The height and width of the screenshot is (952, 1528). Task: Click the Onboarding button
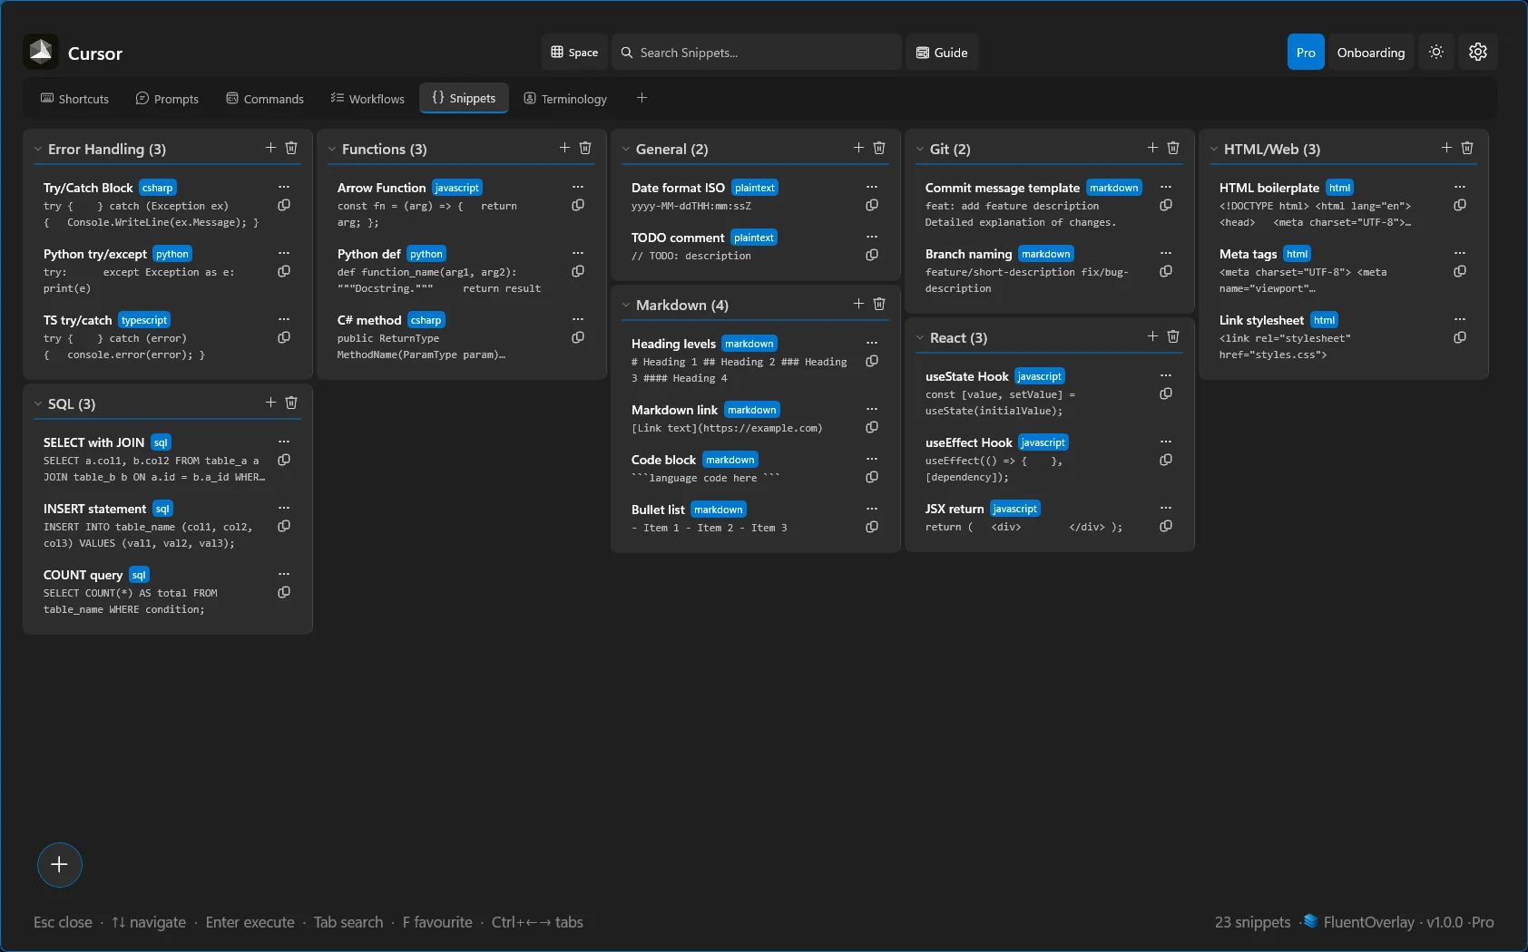point(1369,52)
